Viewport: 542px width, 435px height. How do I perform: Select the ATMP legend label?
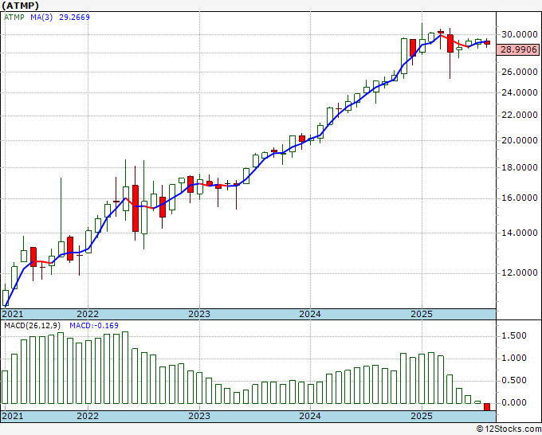14,17
